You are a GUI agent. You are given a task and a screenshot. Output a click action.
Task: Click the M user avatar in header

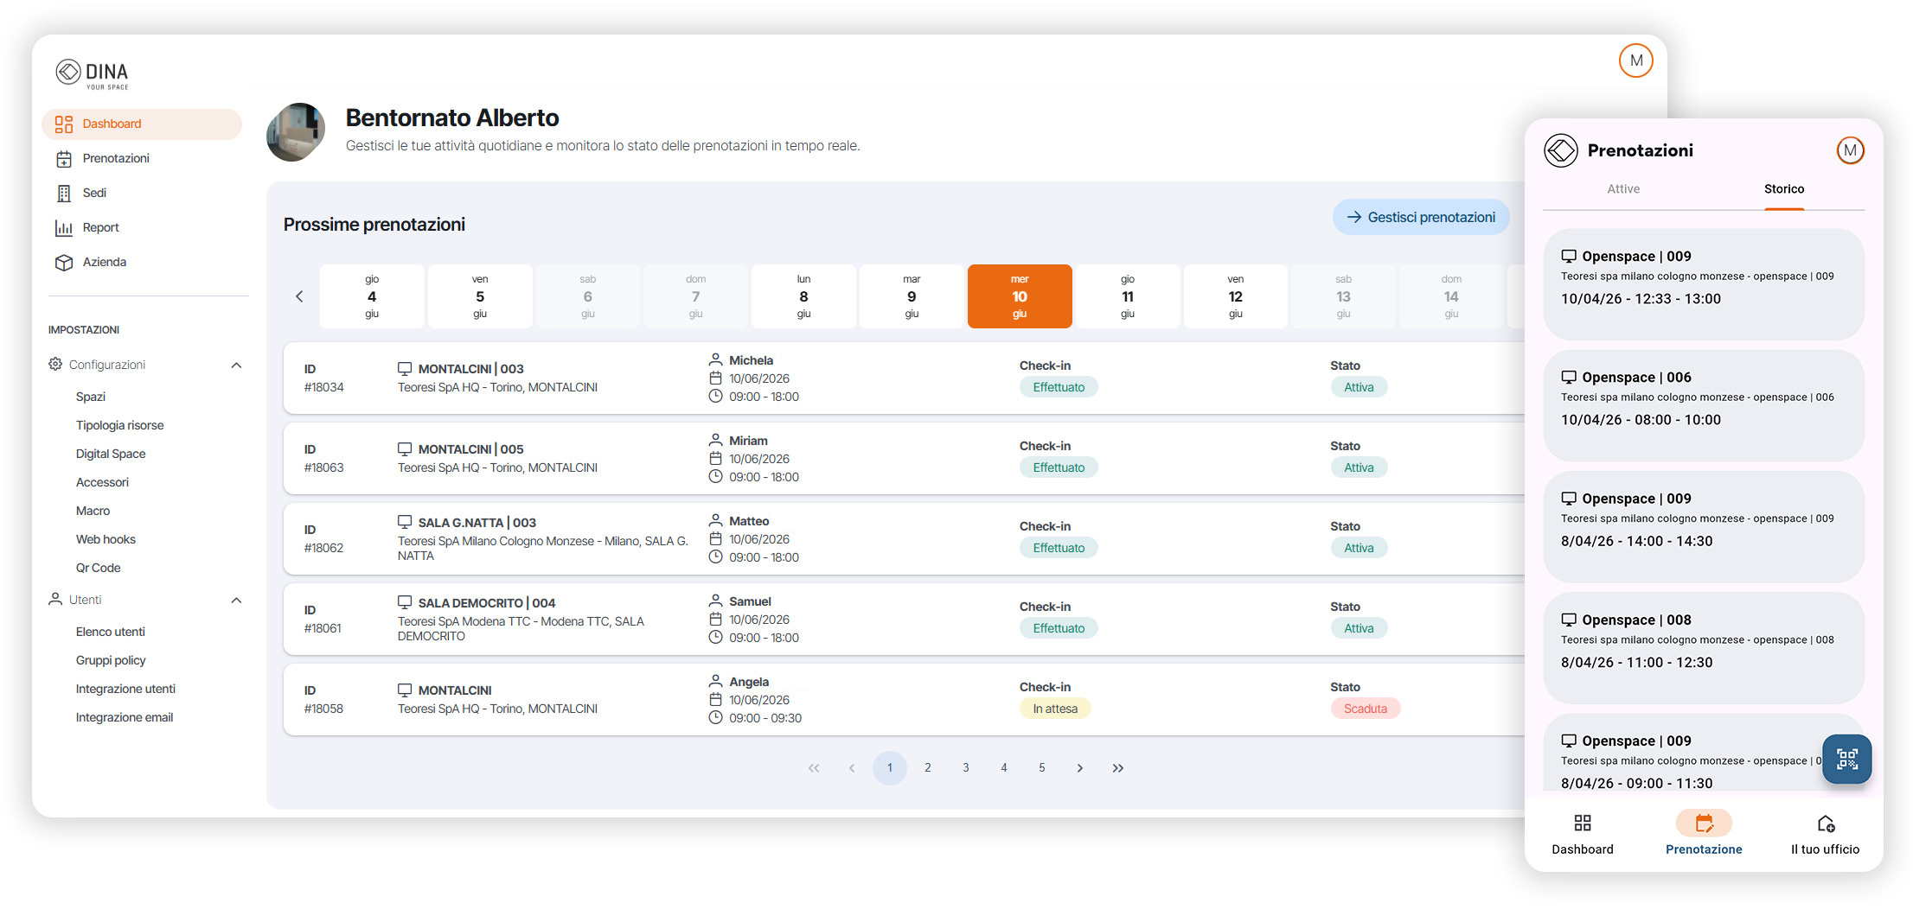click(x=1635, y=60)
